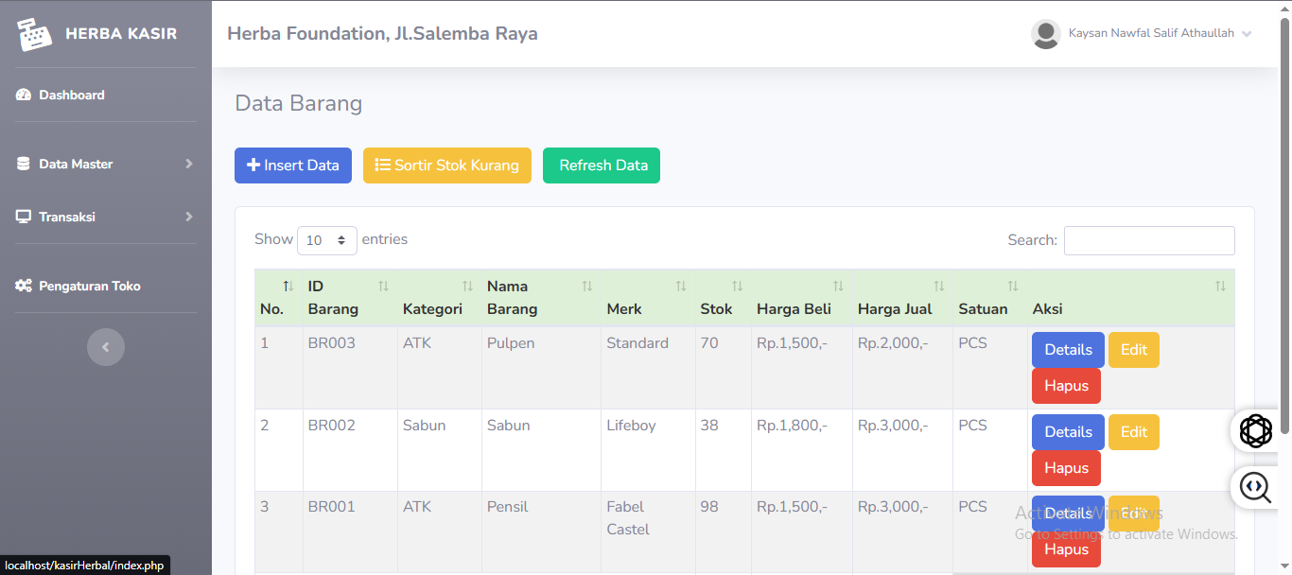Open the user account dropdown arrow

[x=1247, y=34]
